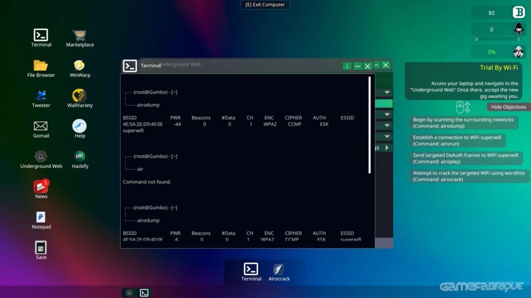Select the airodump scanning objective
Screen dimensions: 531x298
[x=463, y=123]
